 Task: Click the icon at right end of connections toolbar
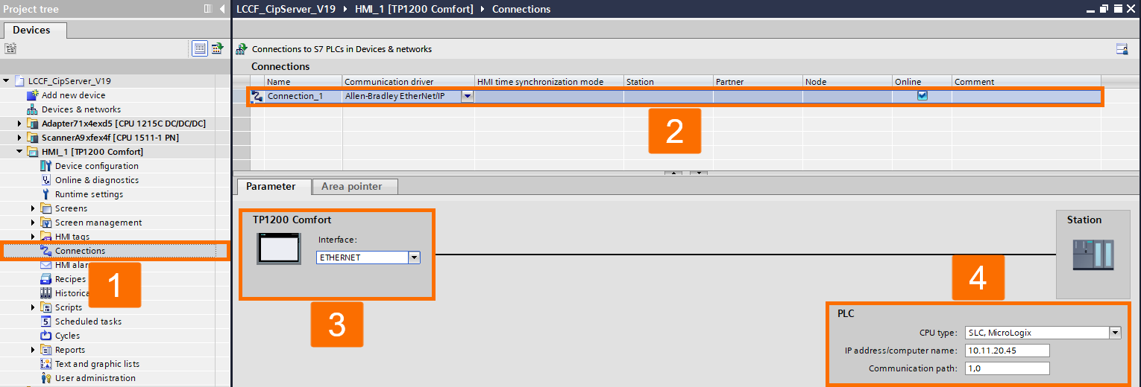(1122, 49)
